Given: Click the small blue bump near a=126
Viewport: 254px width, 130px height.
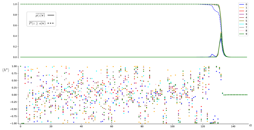Looking at the screenshot, I should pyautogui.click(x=212, y=55).
